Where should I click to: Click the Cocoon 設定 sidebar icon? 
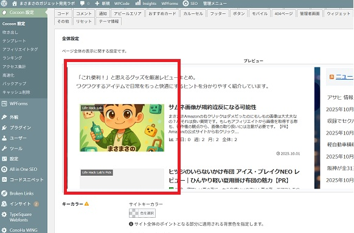4,12
